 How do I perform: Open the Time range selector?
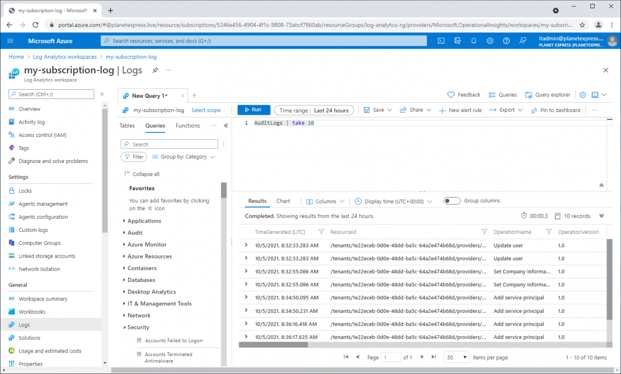(x=314, y=110)
